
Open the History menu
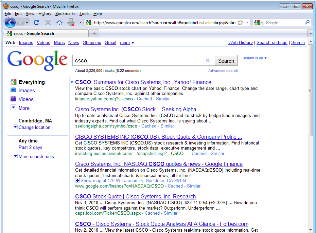point(45,14)
